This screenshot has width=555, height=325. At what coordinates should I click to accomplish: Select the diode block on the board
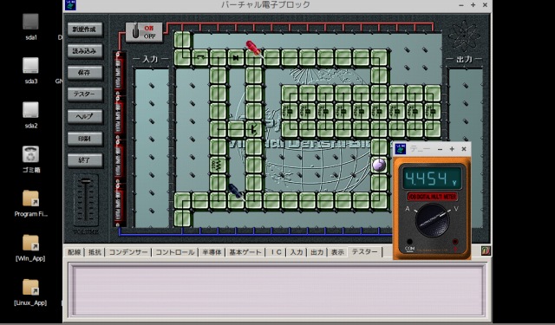click(236, 57)
